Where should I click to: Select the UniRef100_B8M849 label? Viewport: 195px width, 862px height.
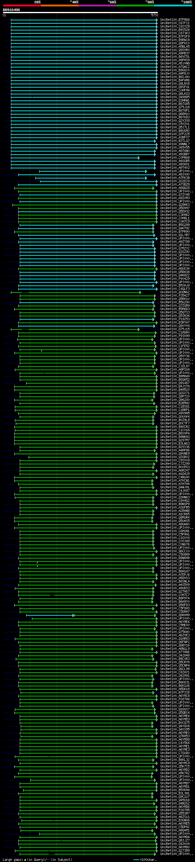point(175,376)
